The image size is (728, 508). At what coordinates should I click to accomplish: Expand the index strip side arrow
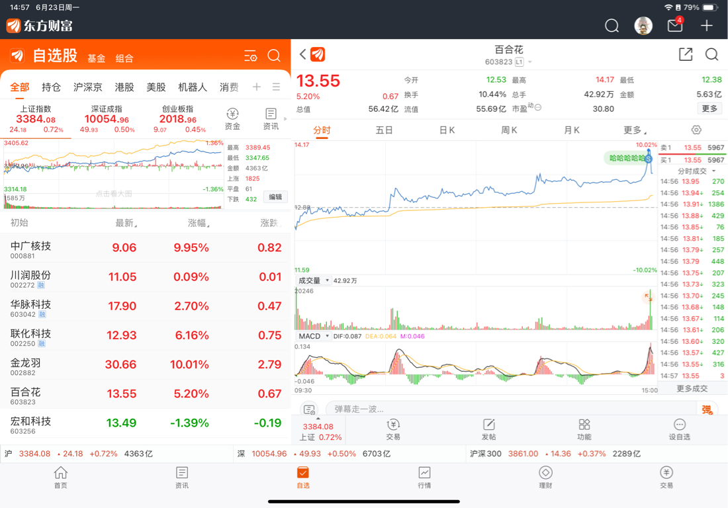pos(285,119)
